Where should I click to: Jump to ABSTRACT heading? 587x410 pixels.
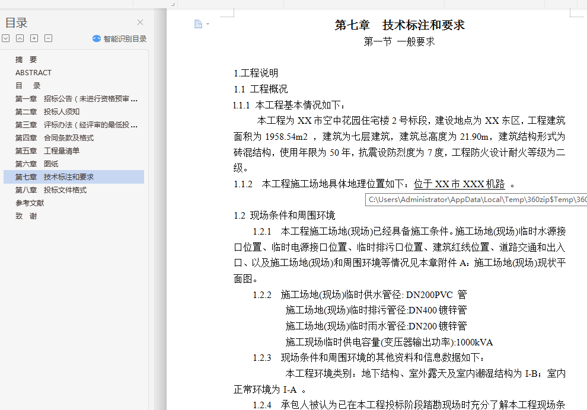33,72
